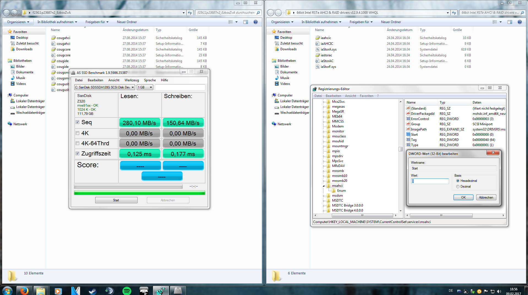
Task: Open Ansicht menu in Registry Editor
Action: coord(350,96)
